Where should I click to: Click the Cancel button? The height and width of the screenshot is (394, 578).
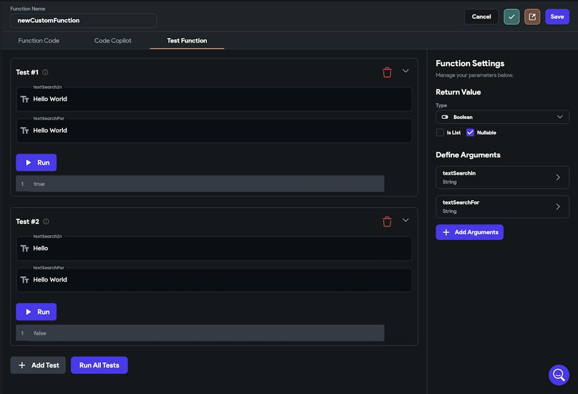coord(481,17)
